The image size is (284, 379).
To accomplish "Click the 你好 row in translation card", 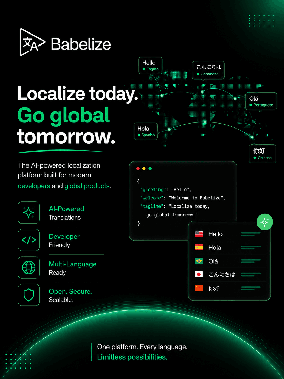I will [229, 288].
